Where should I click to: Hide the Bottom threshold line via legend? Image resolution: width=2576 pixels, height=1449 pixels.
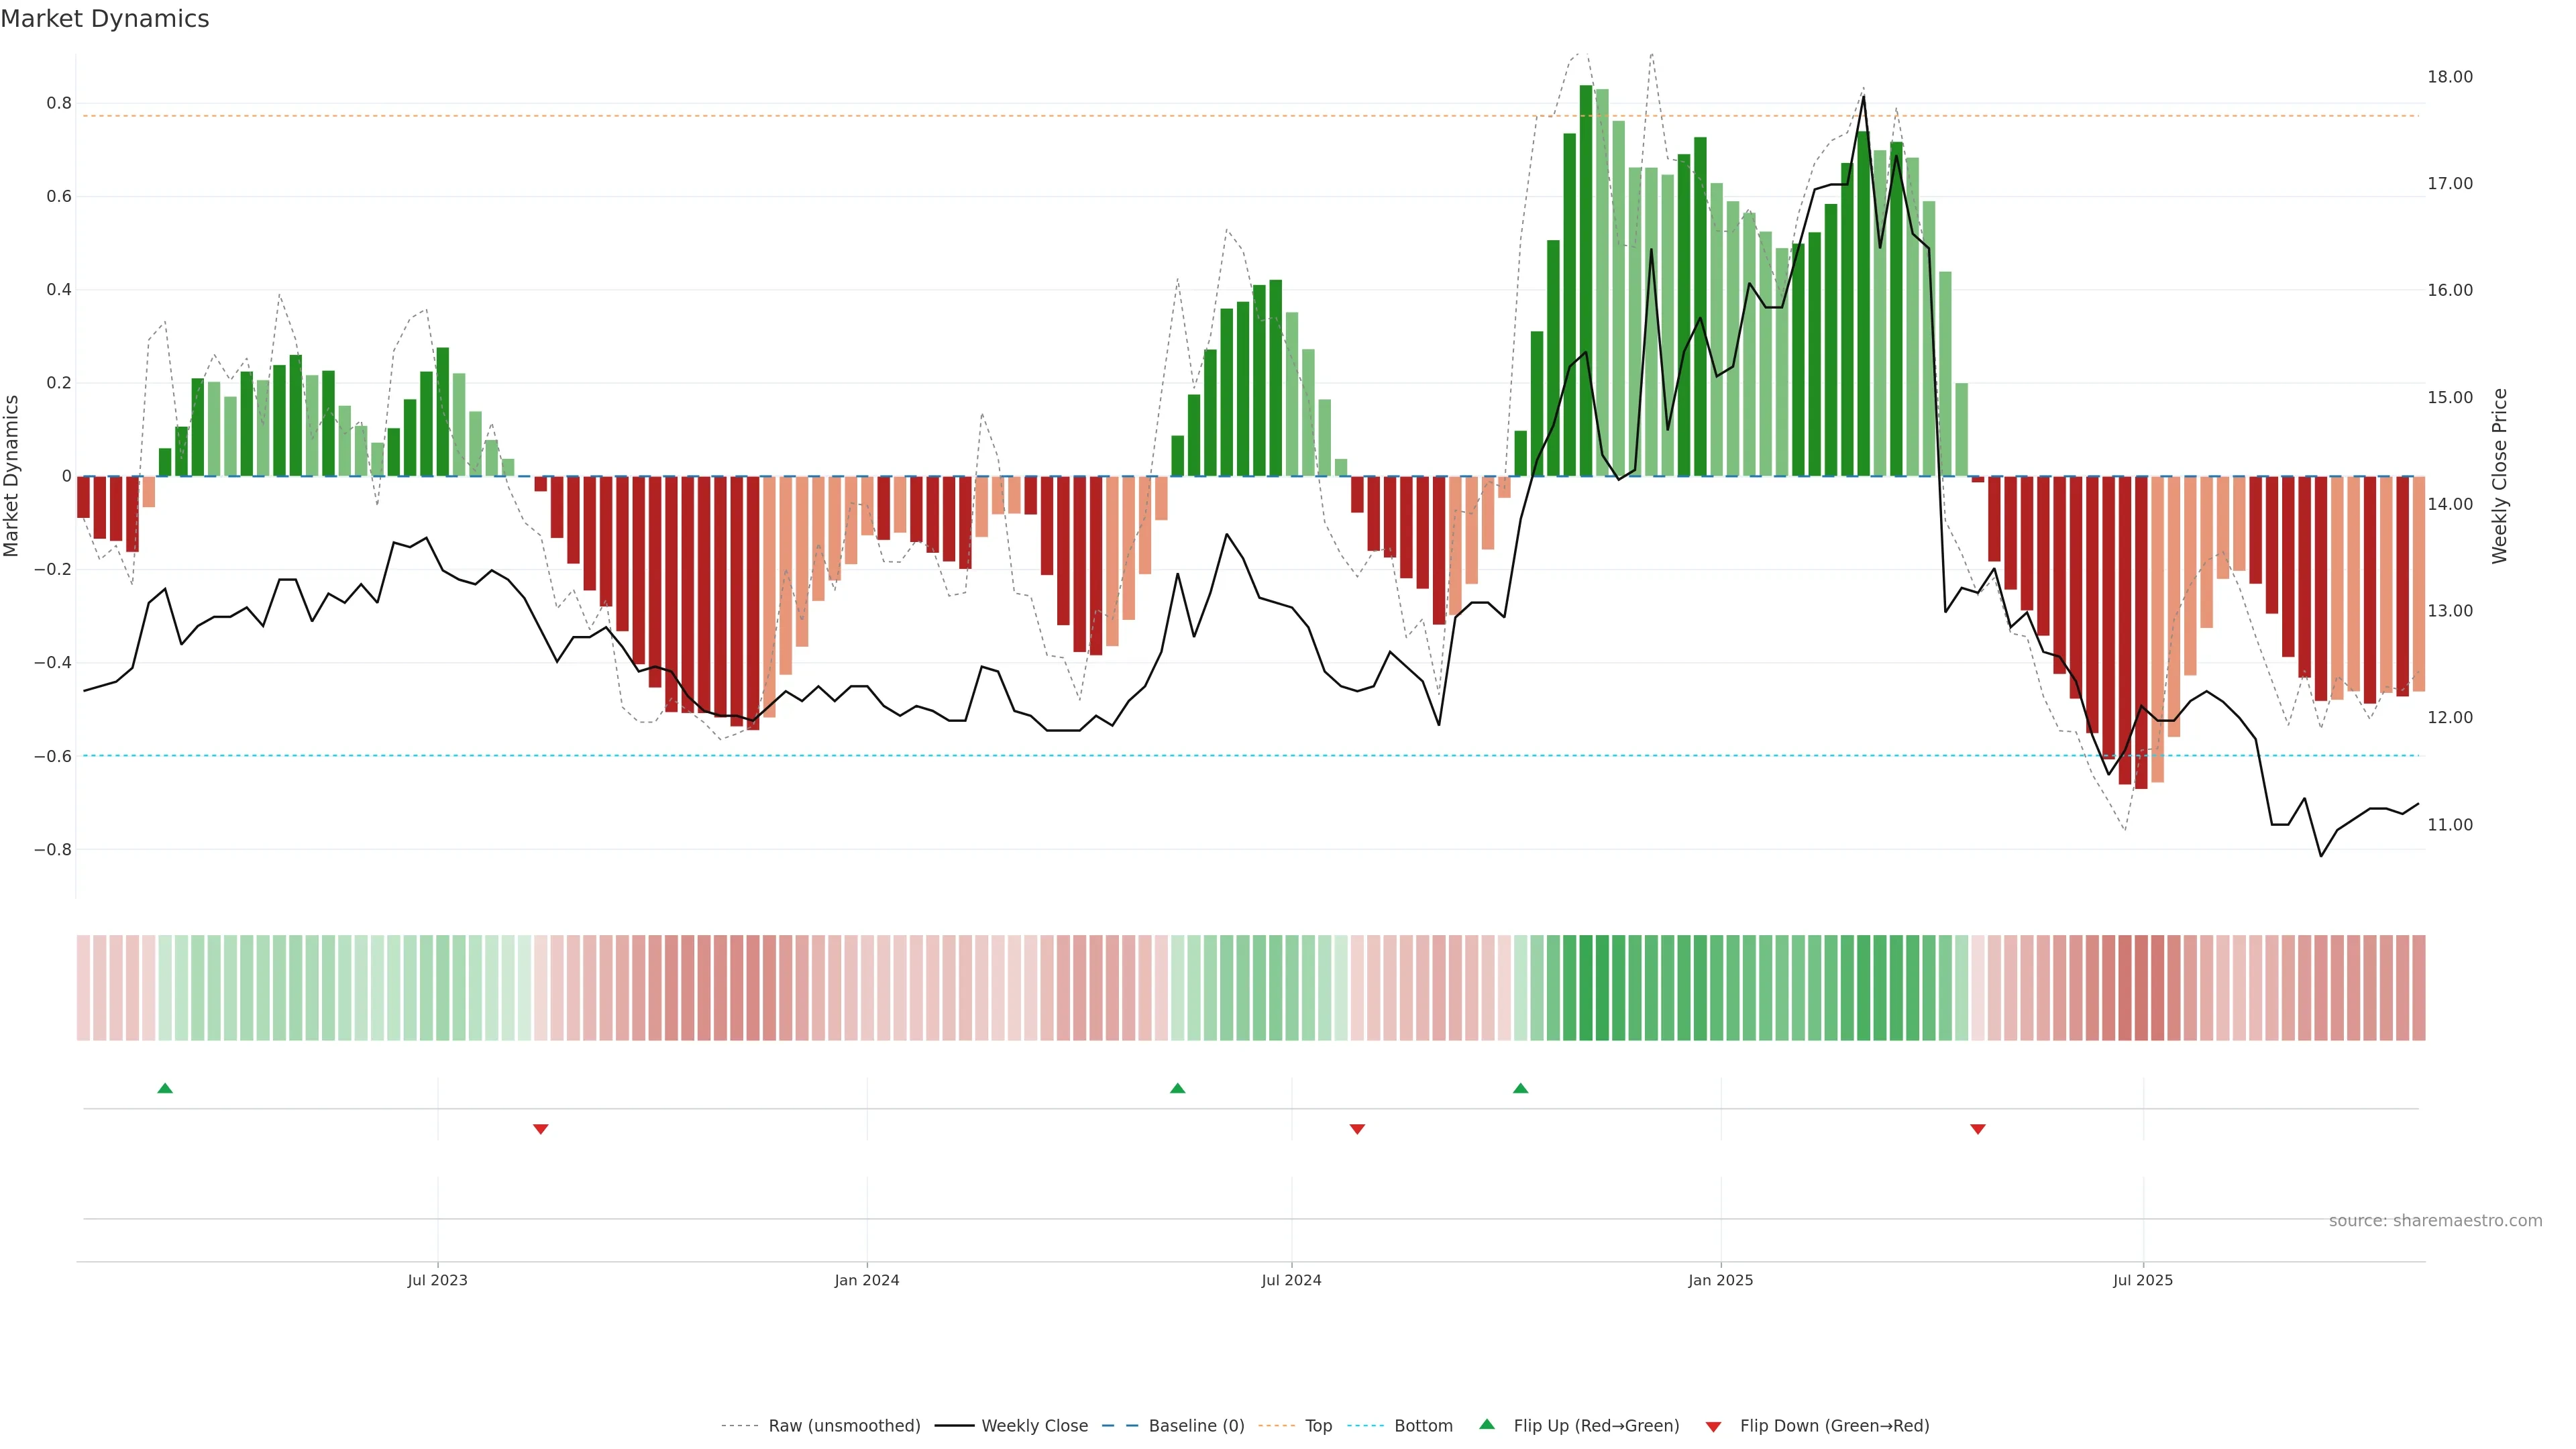[1423, 1426]
